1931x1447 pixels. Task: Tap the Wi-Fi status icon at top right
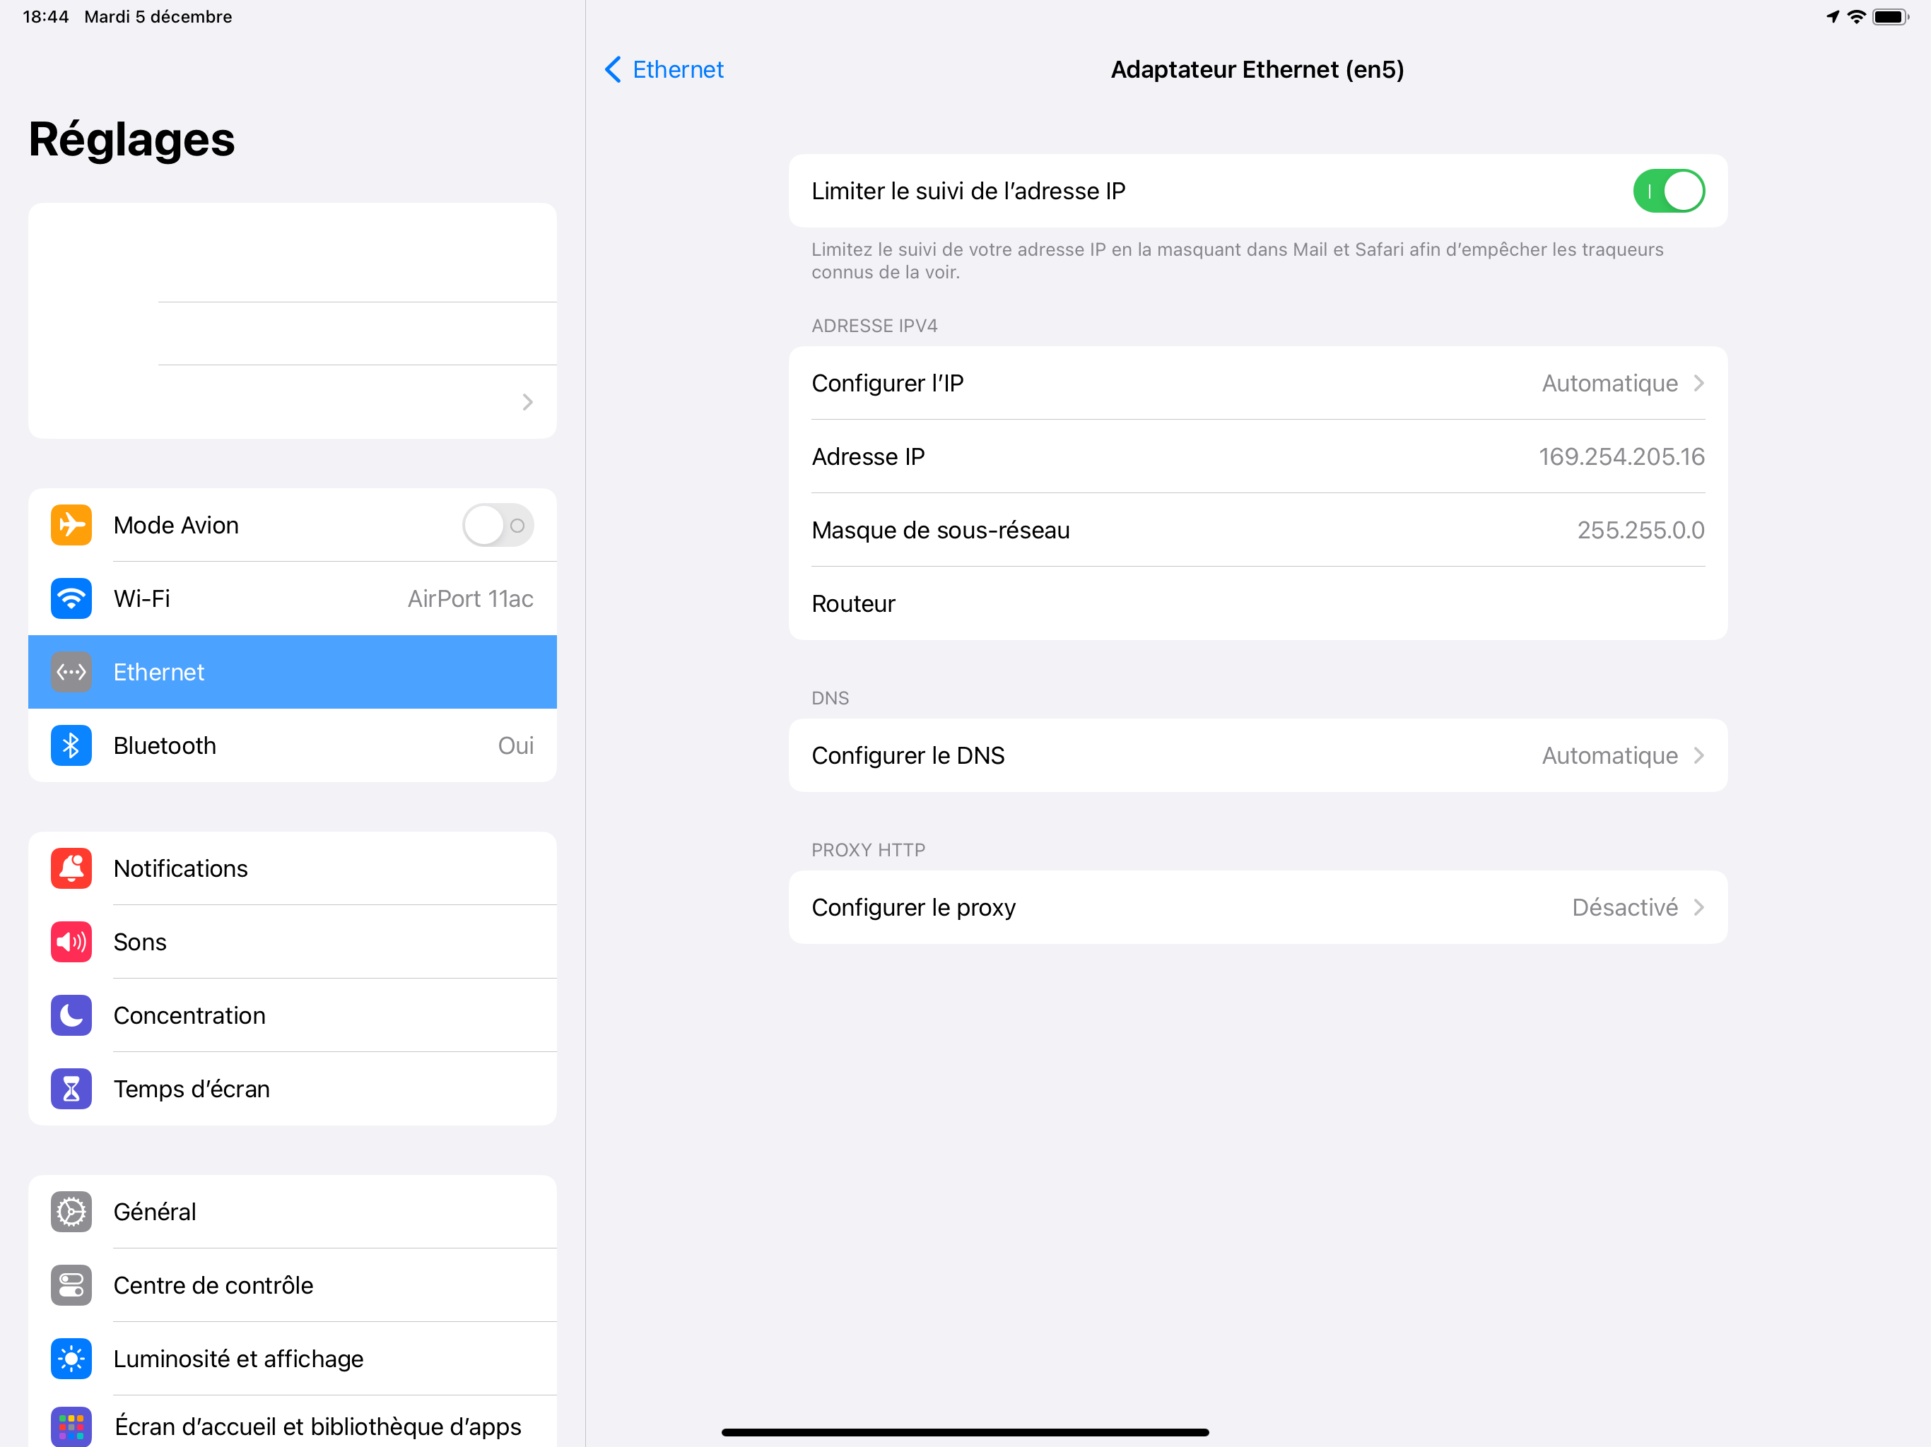(x=1857, y=16)
